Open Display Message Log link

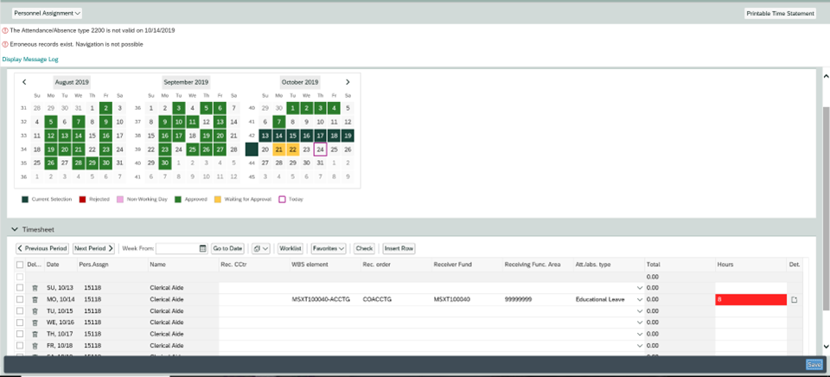pos(30,60)
